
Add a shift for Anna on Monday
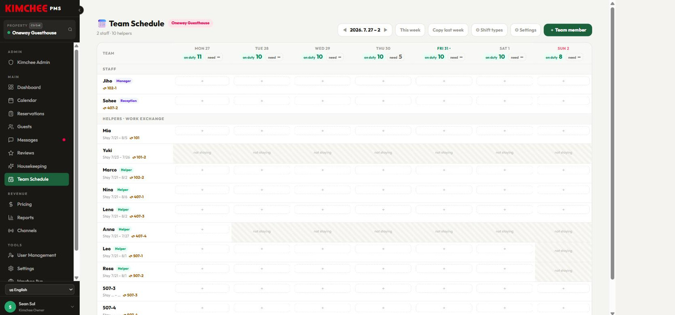pos(202,229)
